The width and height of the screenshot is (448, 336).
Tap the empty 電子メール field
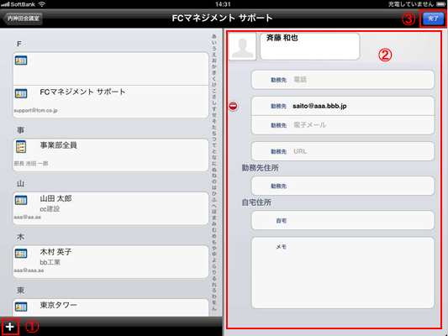tap(343, 125)
